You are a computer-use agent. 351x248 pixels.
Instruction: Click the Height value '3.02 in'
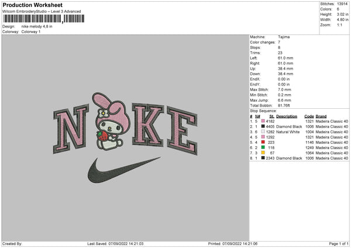(342, 14)
